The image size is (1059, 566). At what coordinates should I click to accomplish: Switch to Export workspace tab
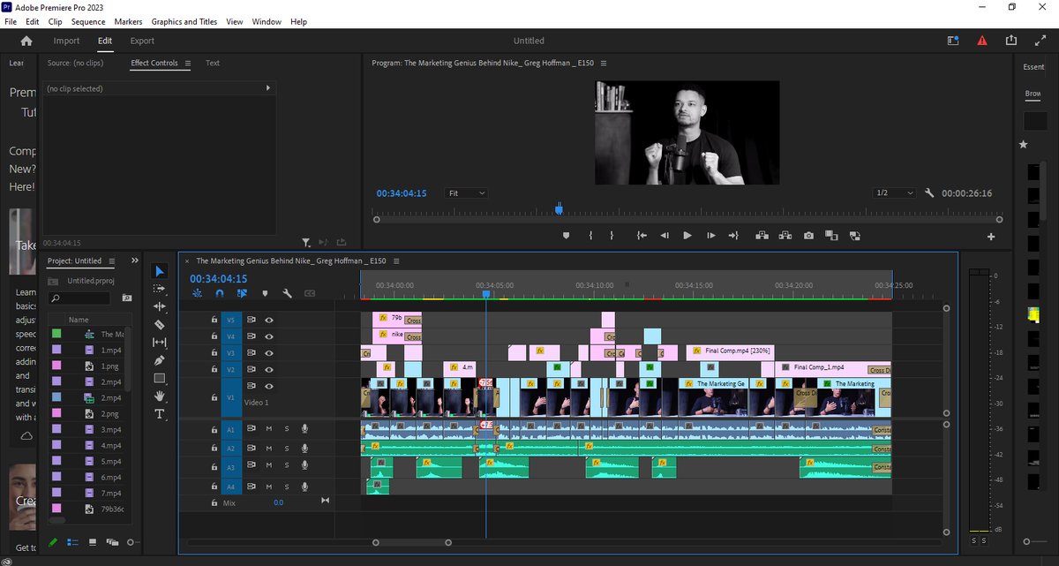click(142, 41)
